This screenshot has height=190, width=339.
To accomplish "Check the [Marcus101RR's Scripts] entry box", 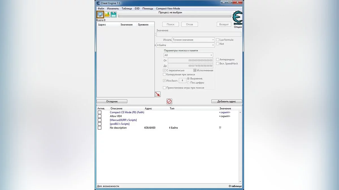I will click(99, 120).
